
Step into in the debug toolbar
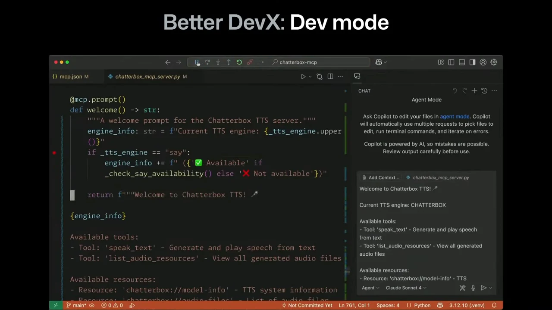pos(218,62)
